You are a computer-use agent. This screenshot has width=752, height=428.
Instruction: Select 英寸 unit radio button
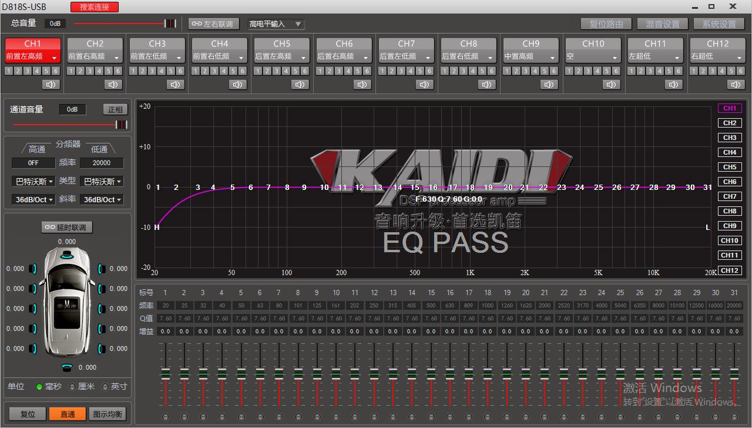coord(105,387)
